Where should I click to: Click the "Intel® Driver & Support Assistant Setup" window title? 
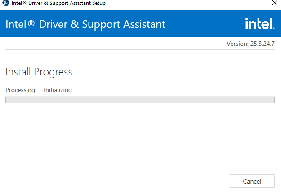tap(58, 3)
